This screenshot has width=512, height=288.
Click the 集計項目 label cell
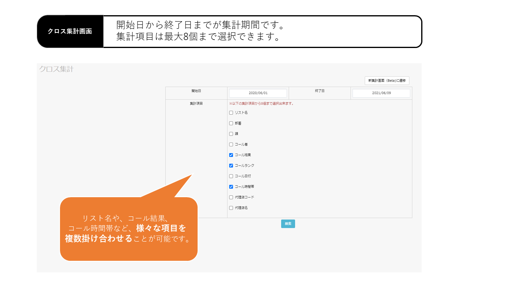click(196, 158)
